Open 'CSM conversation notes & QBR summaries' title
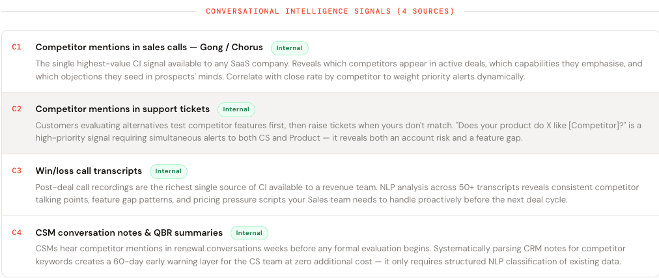659x278 pixels. point(129,232)
